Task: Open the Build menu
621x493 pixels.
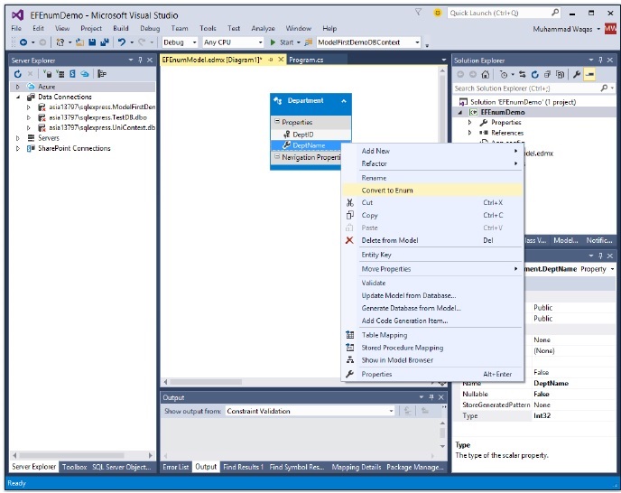Action: [x=120, y=28]
